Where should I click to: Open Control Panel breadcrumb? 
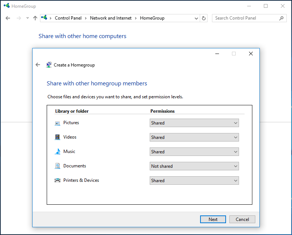(68, 18)
